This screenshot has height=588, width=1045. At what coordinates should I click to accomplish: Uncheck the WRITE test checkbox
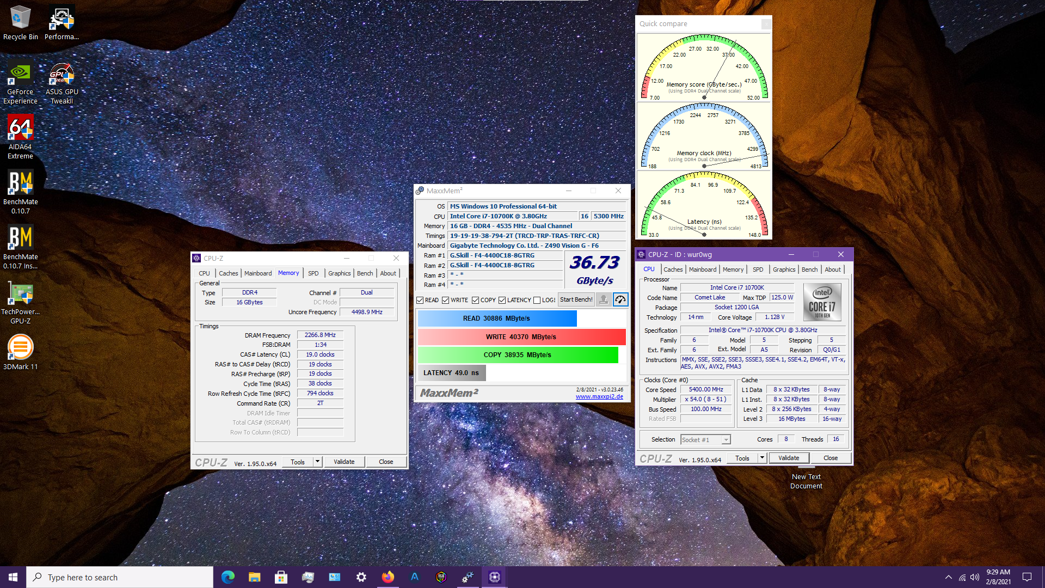pyautogui.click(x=446, y=300)
